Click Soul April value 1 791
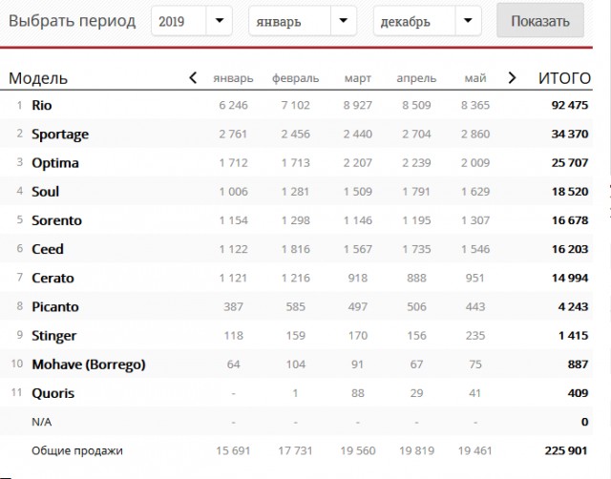This screenshot has height=479, width=611. pos(416,192)
